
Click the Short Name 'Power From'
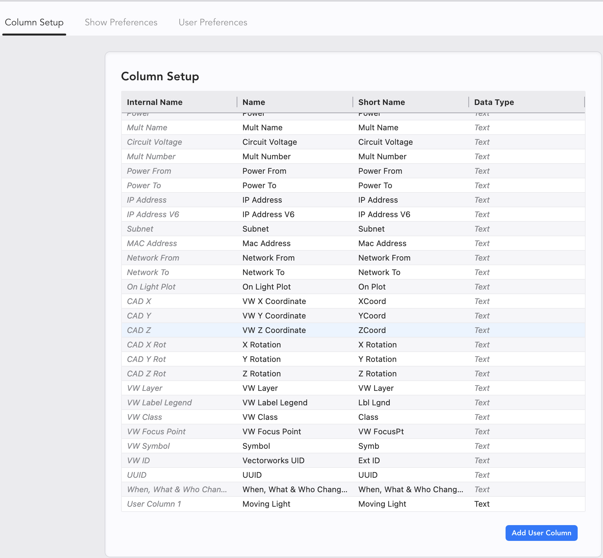pos(380,171)
